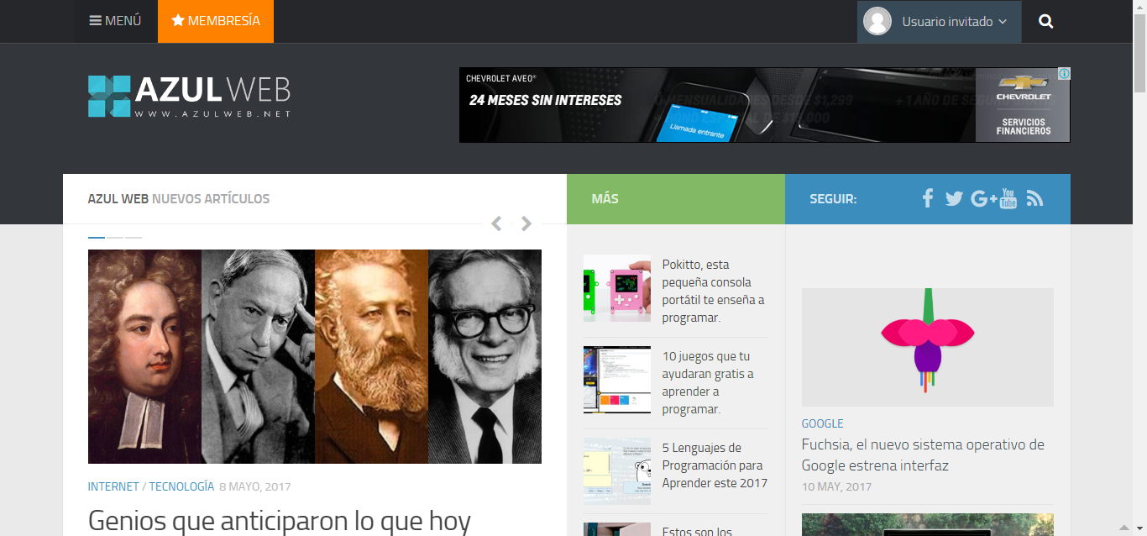Open the Fuchsia flower logo thumbnail

click(927, 347)
